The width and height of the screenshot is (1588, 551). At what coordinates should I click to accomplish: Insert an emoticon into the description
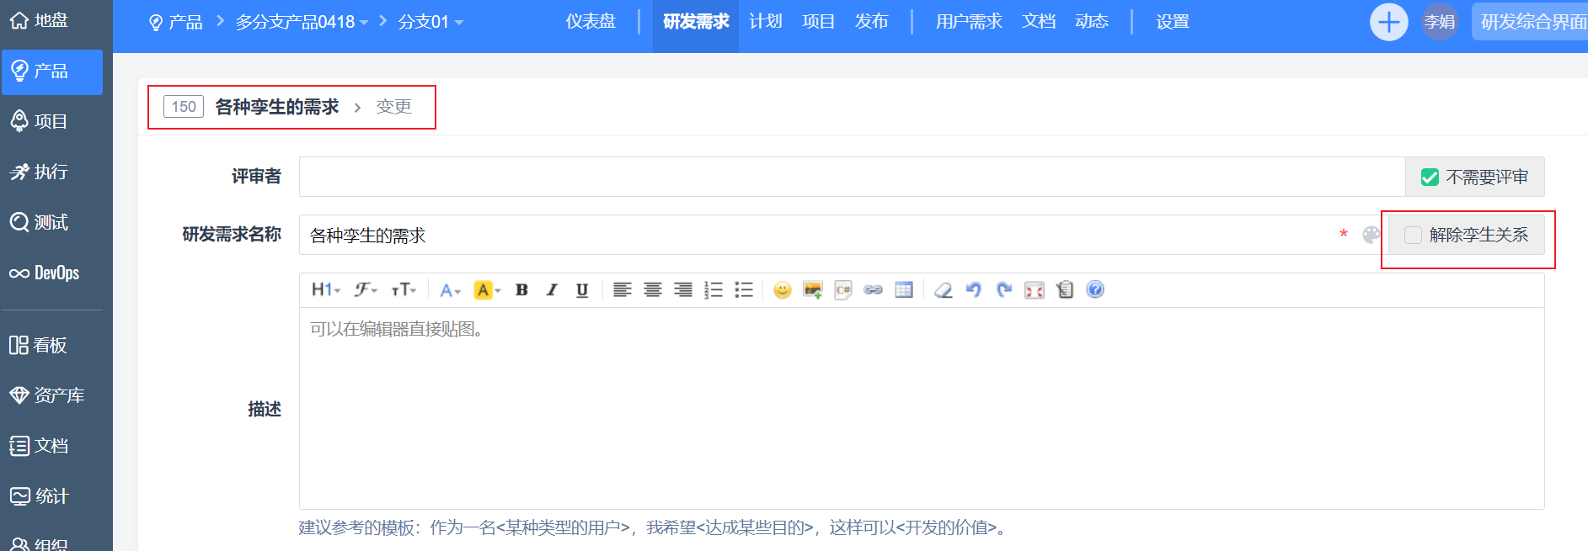(x=782, y=290)
